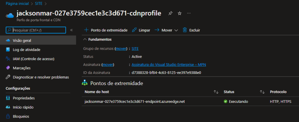Click the wrench diagnose icon

point(8,77)
